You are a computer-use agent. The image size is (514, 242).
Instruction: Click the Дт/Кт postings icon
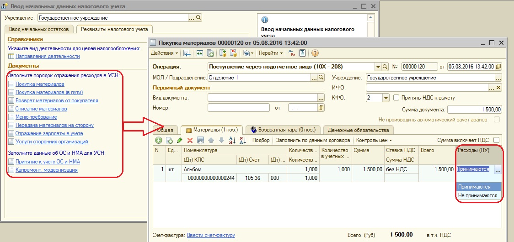click(290, 53)
